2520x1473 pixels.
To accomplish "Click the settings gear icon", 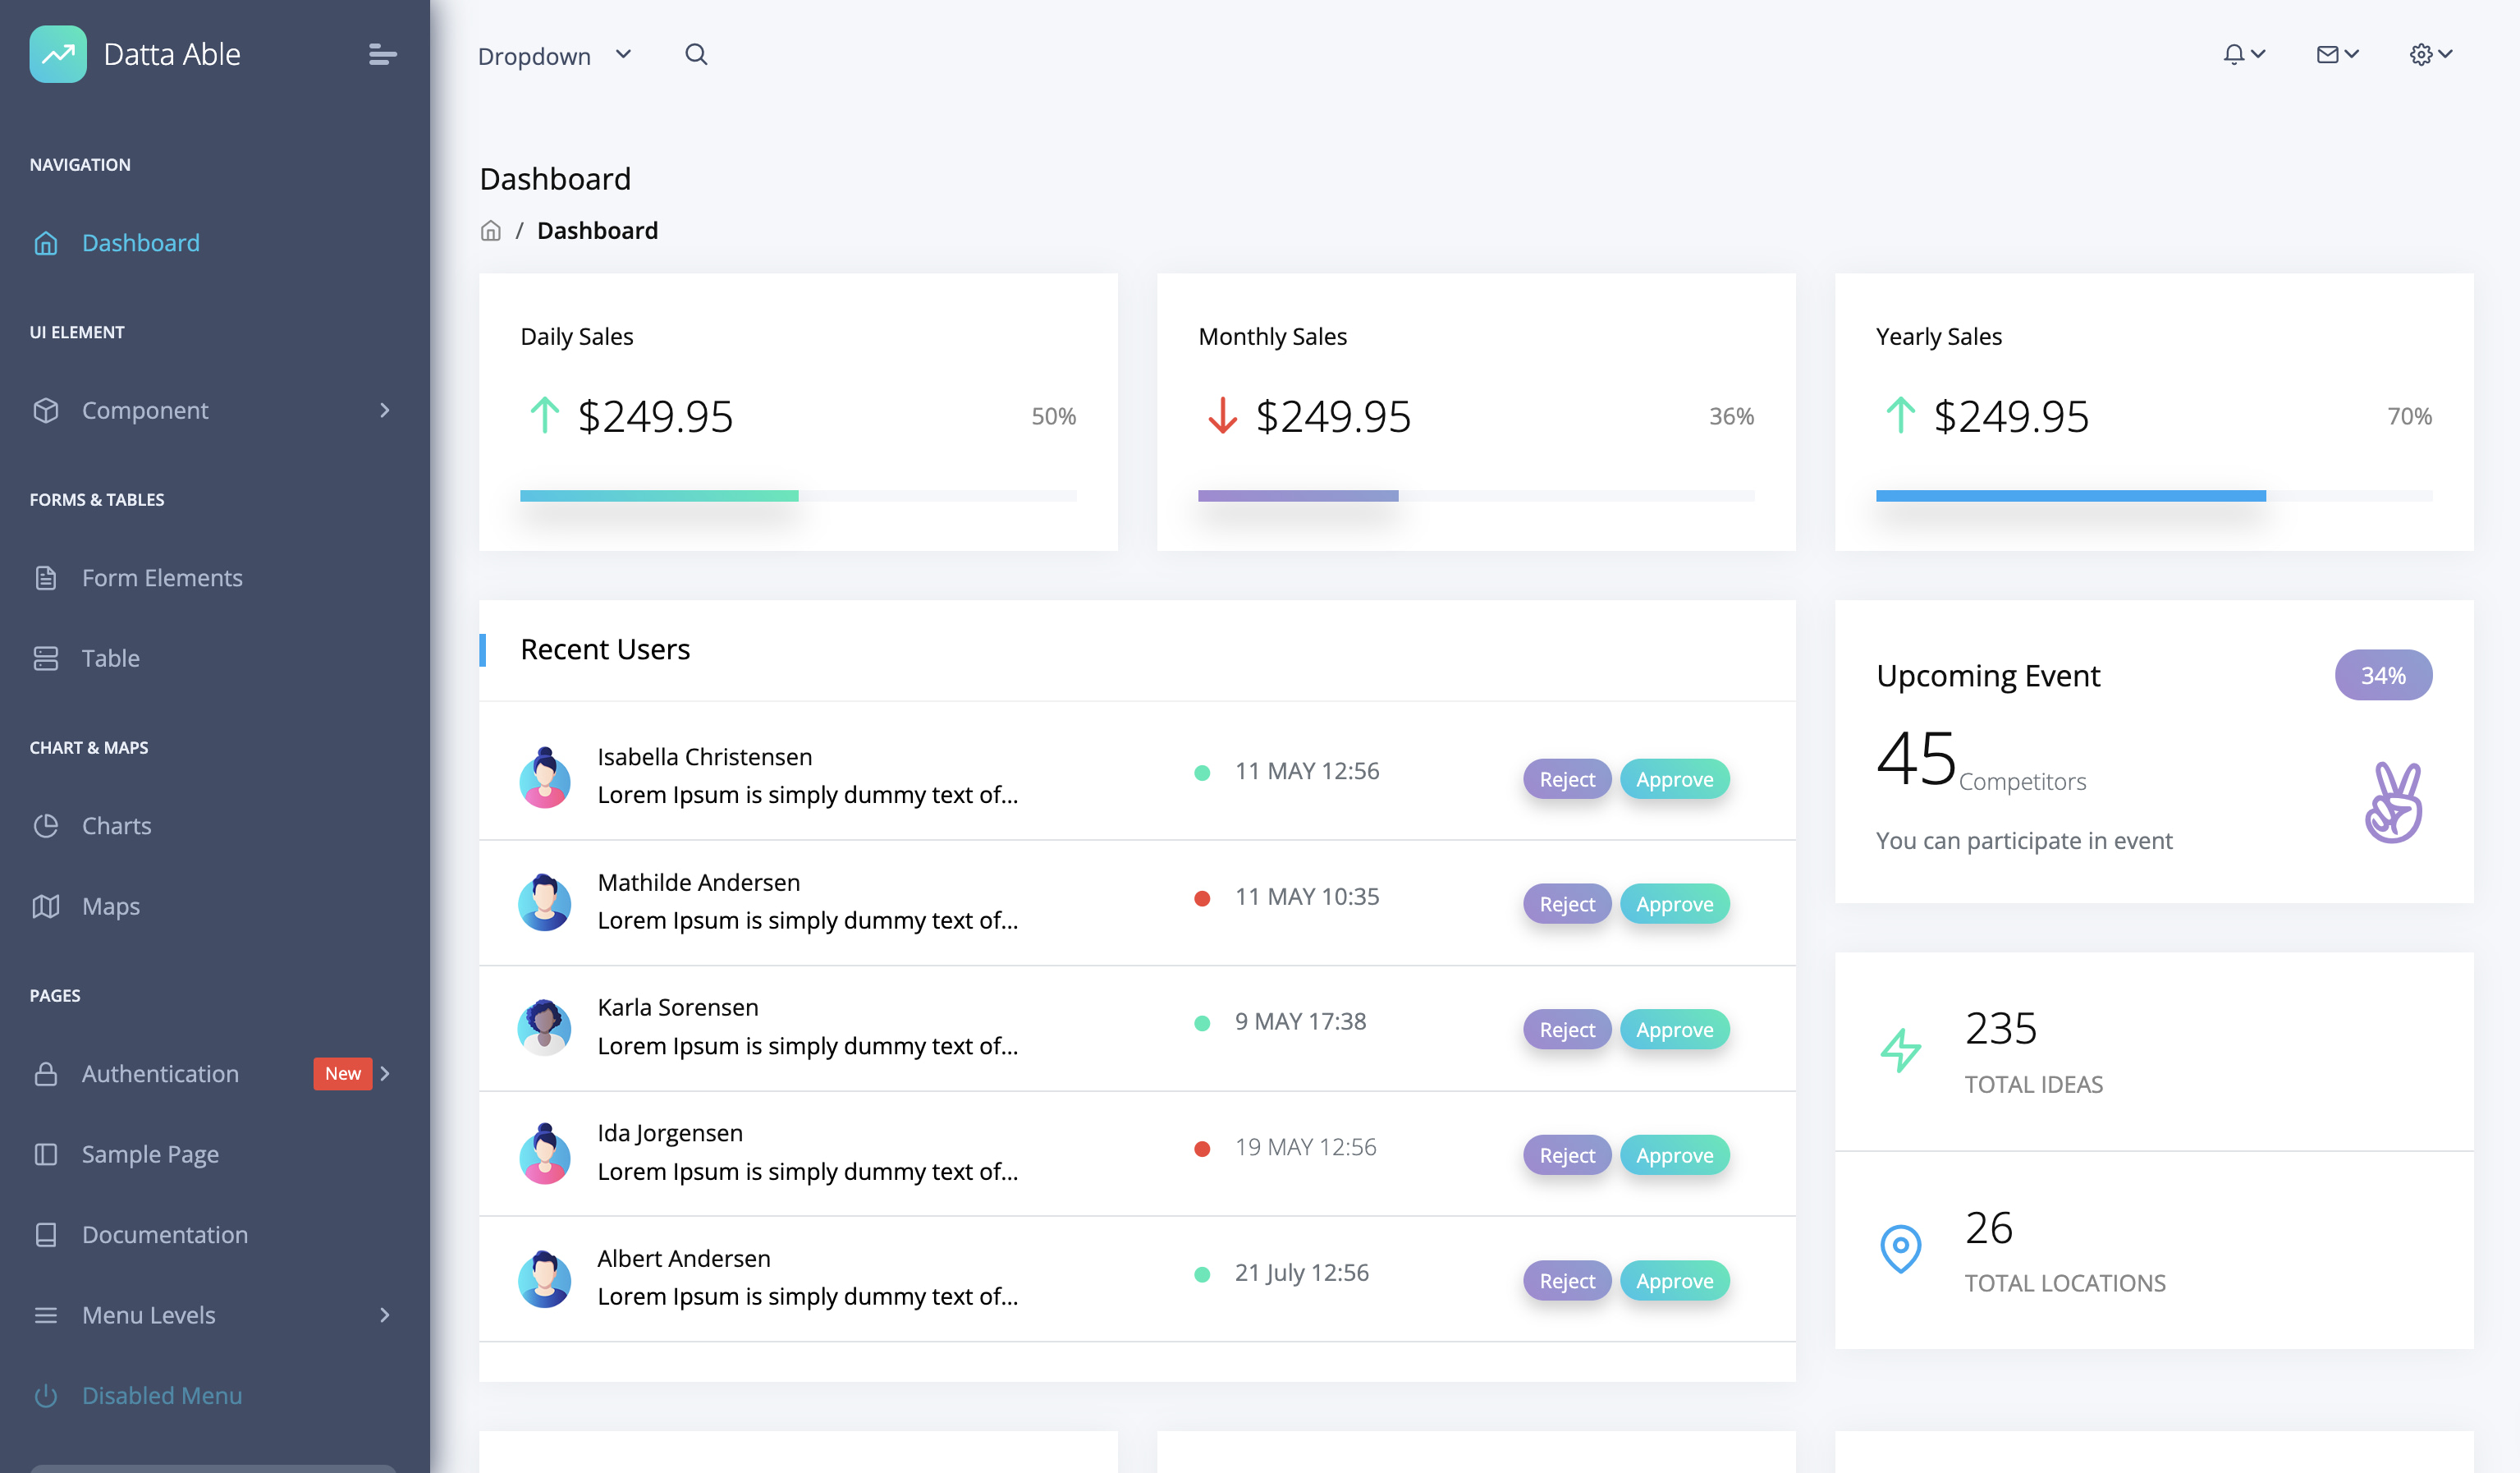I will click(2421, 53).
